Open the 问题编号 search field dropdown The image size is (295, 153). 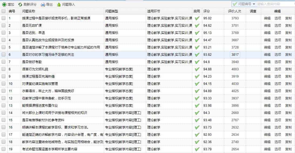[254, 4]
